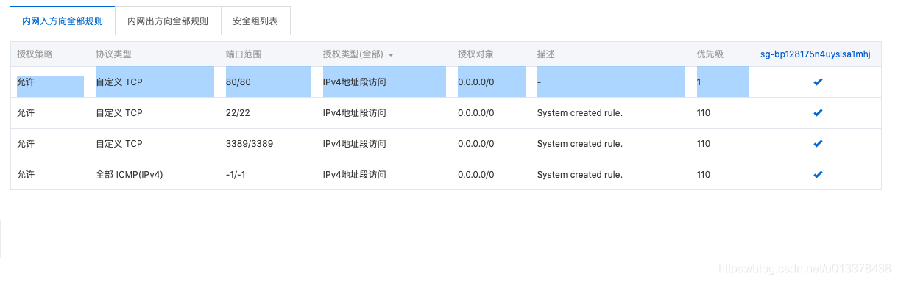Open the 内网入方向全部规则 tab
Viewport: 898px width, 282px height.
point(63,21)
